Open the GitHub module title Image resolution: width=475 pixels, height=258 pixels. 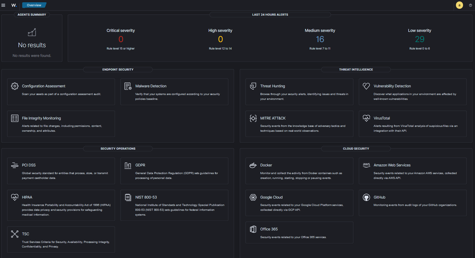379,197
